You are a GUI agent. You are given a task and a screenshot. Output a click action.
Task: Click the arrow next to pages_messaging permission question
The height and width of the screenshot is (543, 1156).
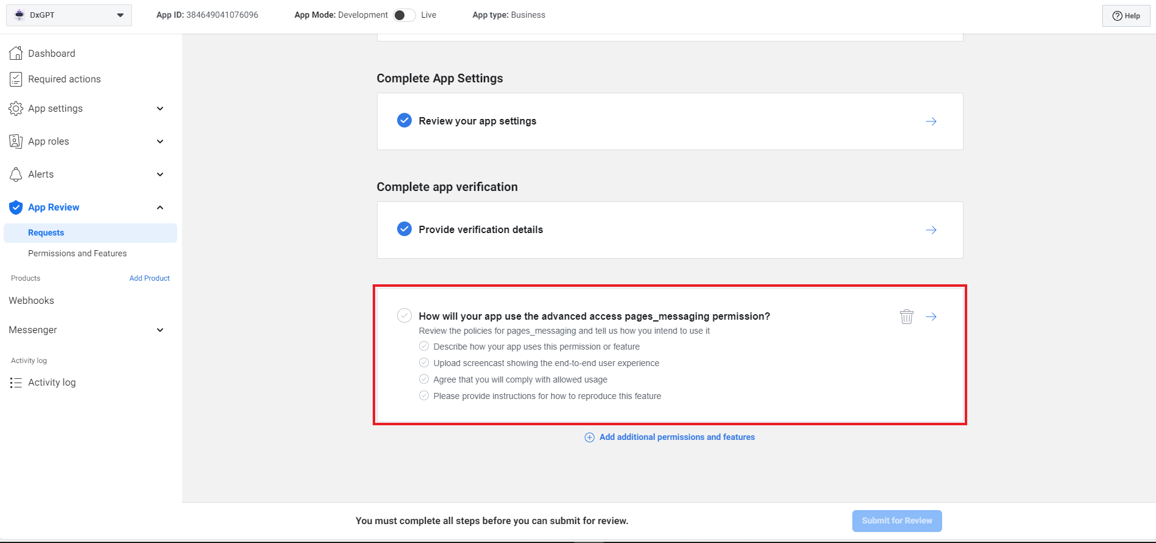coord(931,317)
